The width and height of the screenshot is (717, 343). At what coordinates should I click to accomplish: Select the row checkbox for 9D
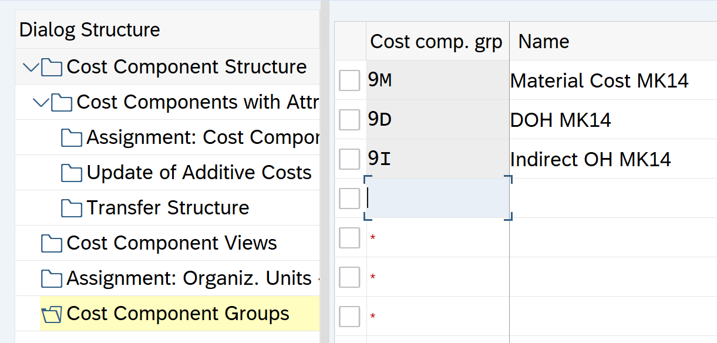(349, 120)
